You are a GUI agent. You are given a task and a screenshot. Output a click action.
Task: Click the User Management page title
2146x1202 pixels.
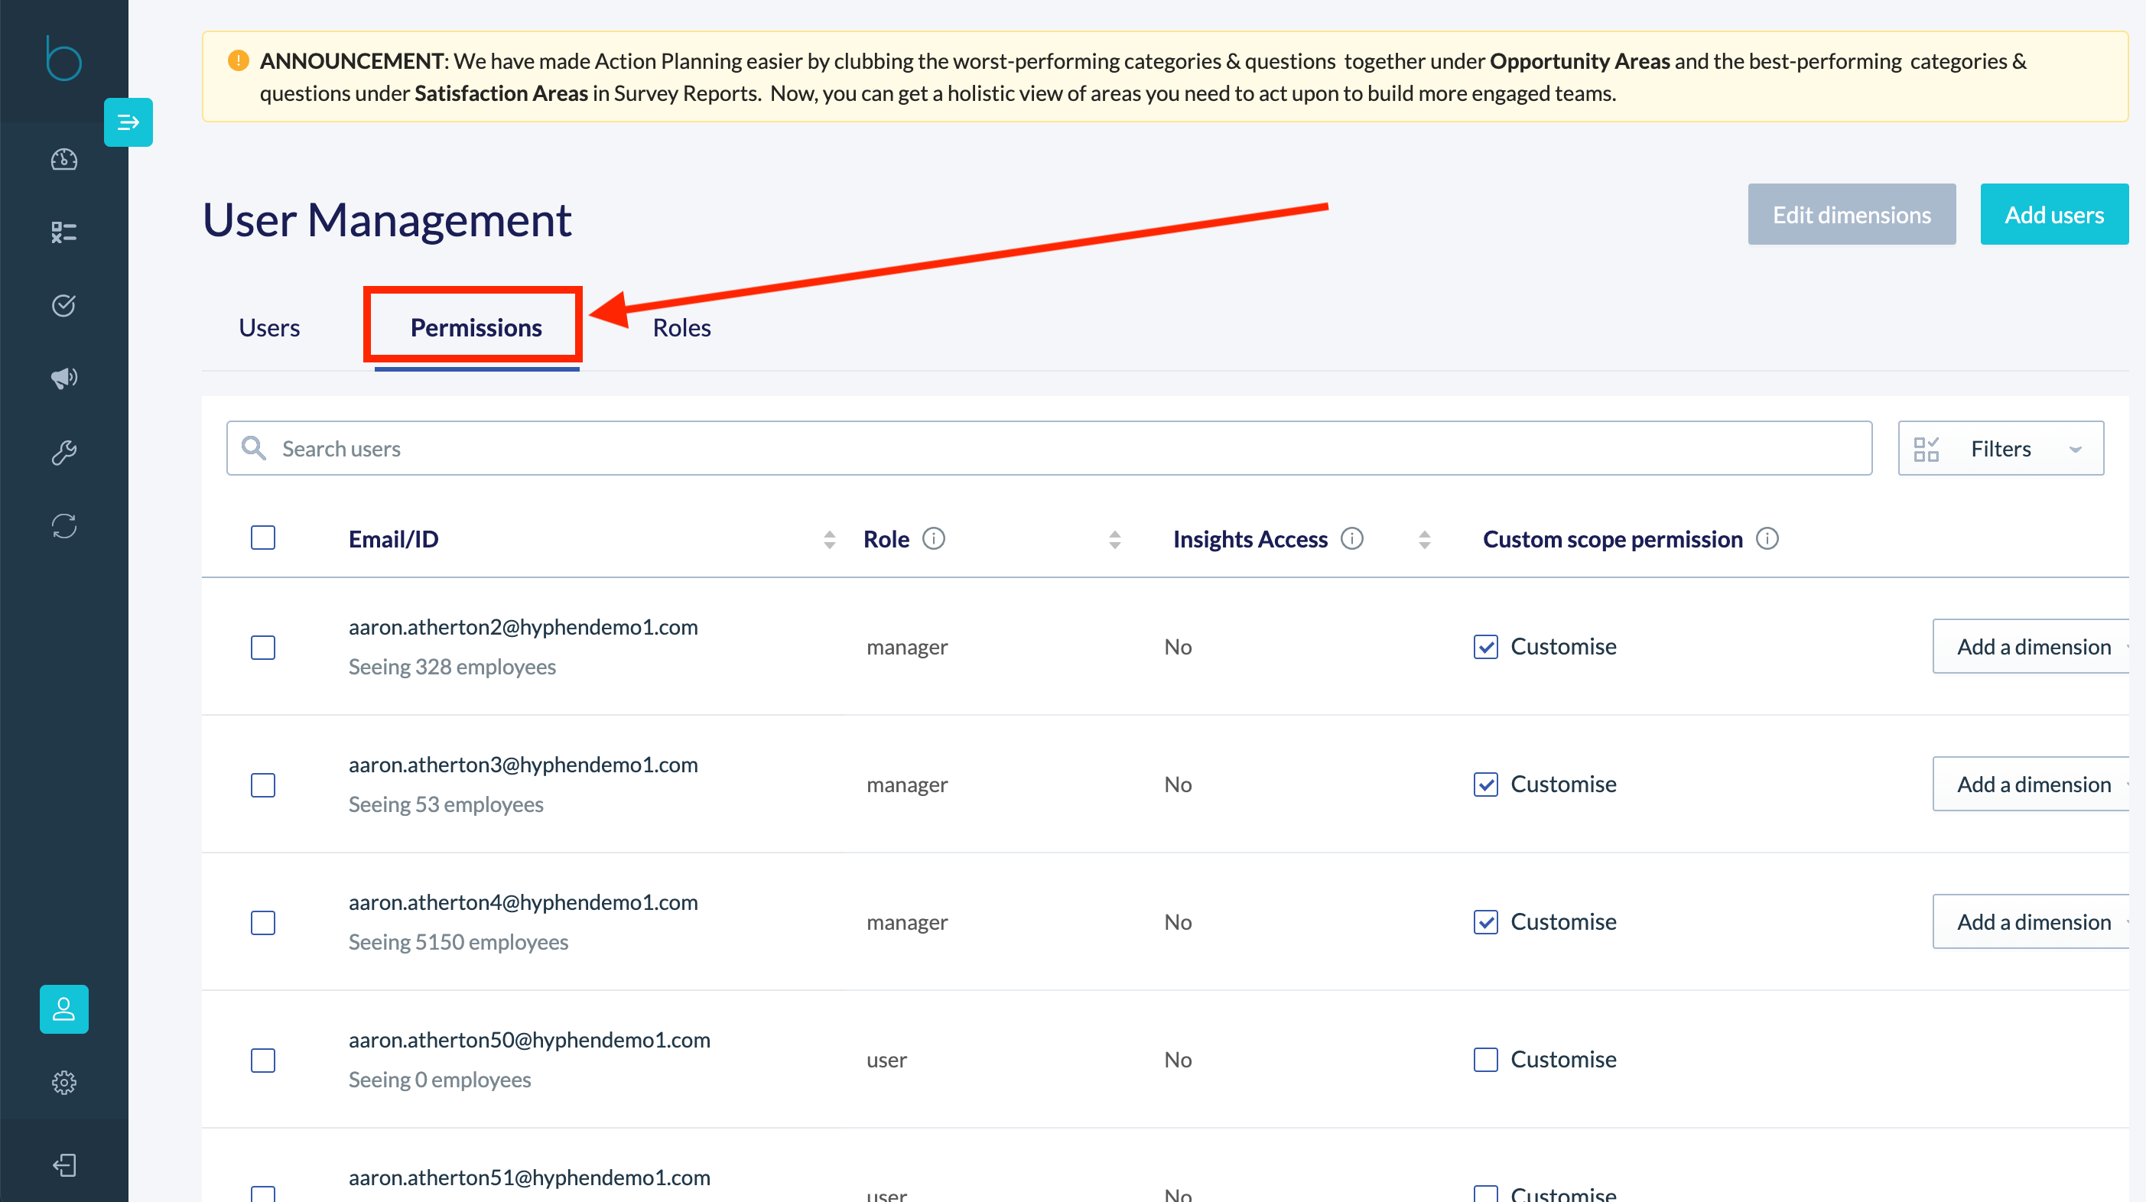[x=386, y=219]
